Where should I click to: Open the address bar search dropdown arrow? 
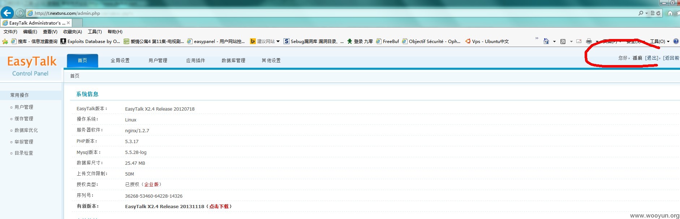646,13
